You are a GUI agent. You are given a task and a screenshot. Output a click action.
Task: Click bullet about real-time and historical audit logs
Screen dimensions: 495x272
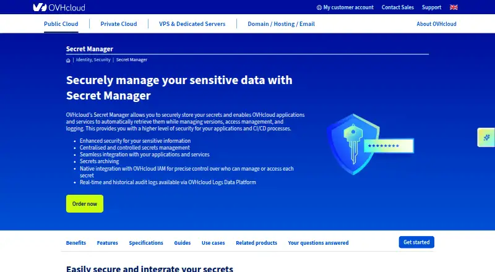(x=168, y=182)
